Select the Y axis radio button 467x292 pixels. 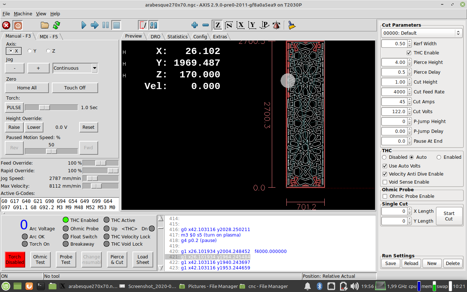32,51
